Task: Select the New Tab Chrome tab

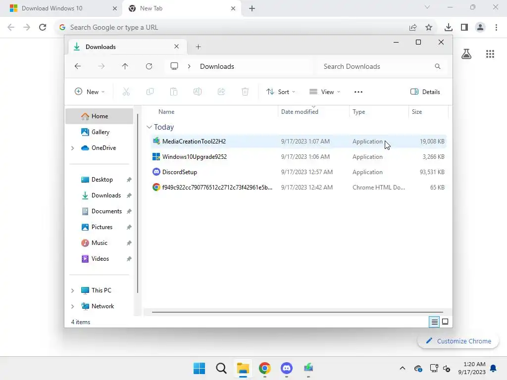Action: tap(181, 8)
